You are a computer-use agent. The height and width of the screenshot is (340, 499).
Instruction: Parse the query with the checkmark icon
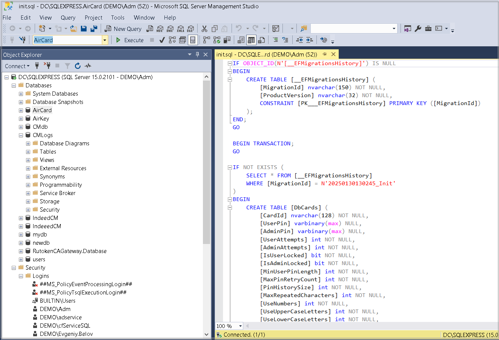pyautogui.click(x=162, y=40)
